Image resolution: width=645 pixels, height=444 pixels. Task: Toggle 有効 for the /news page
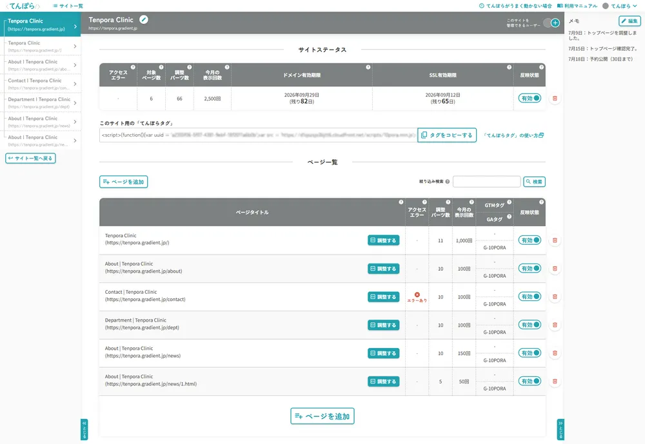pyautogui.click(x=530, y=352)
